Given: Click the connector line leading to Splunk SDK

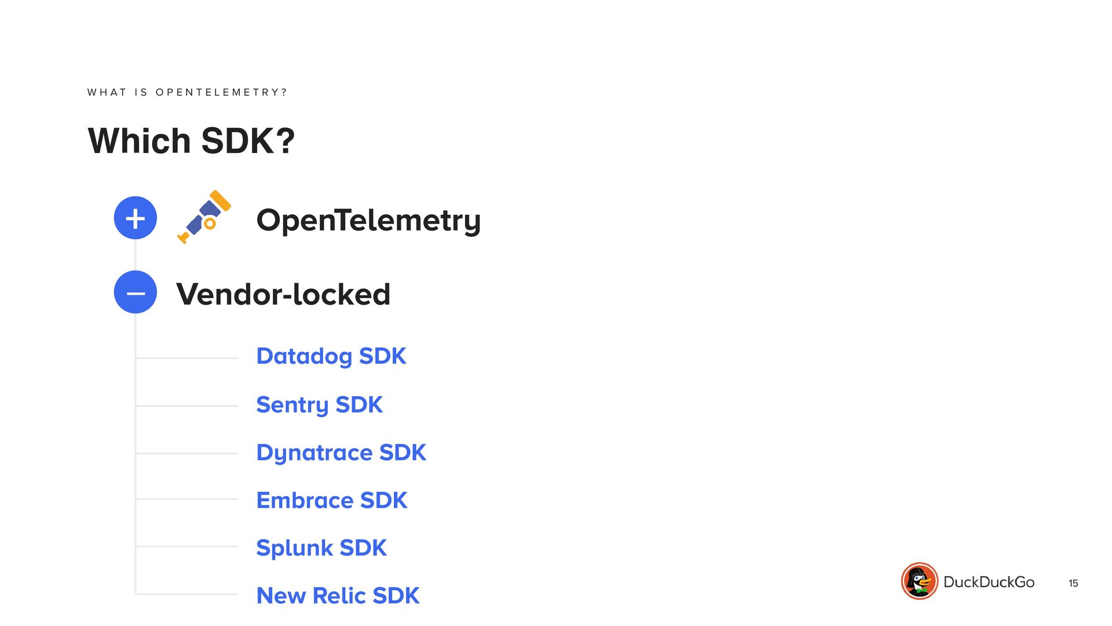Looking at the screenshot, I should point(187,546).
